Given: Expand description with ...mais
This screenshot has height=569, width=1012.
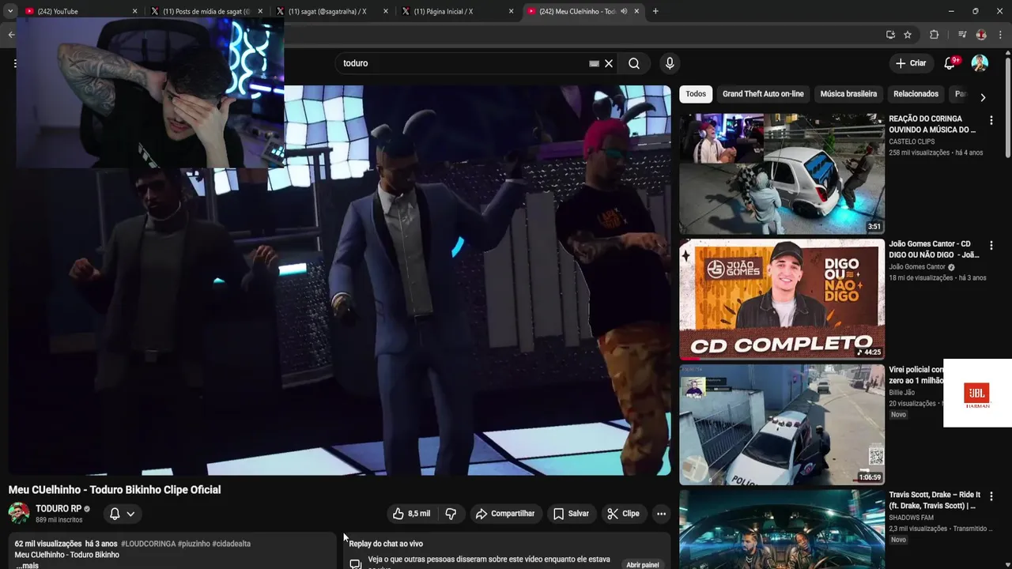Looking at the screenshot, I should tap(28, 565).
